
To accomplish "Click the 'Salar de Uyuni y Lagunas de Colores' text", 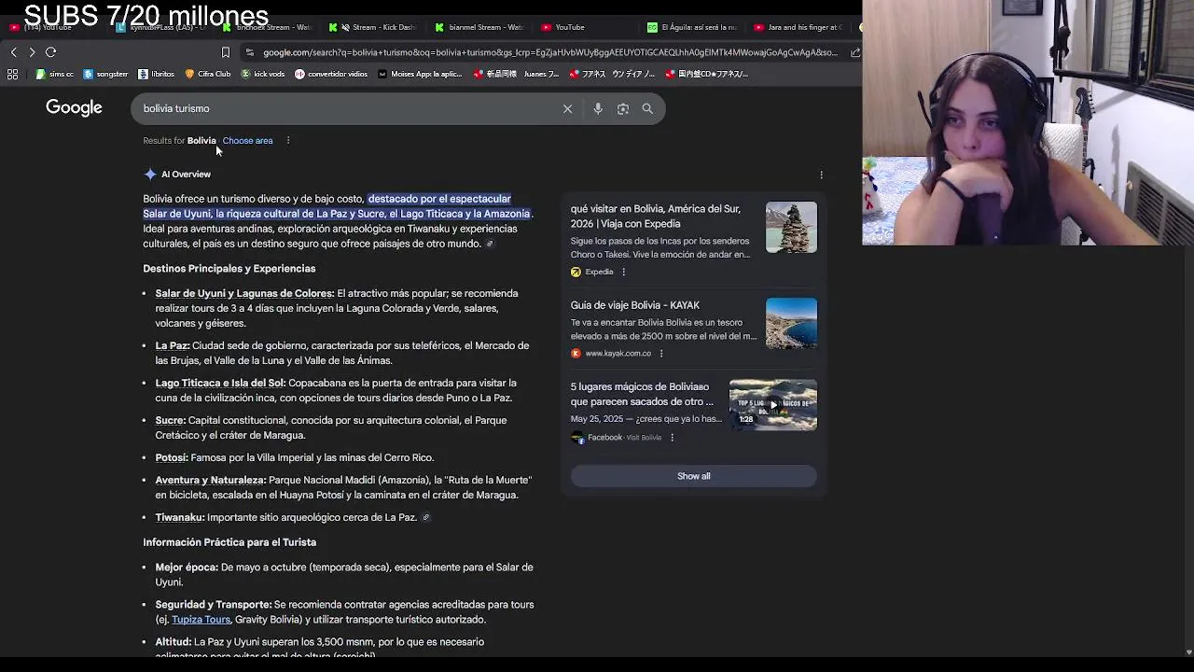I will click(244, 294).
